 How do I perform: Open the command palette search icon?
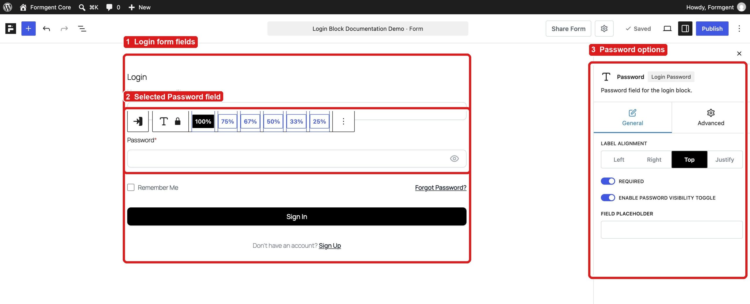[82, 7]
